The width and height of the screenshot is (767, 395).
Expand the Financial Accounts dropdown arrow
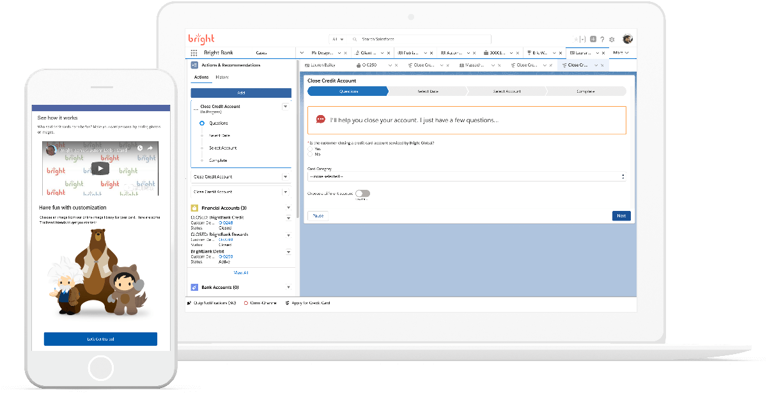tap(288, 208)
